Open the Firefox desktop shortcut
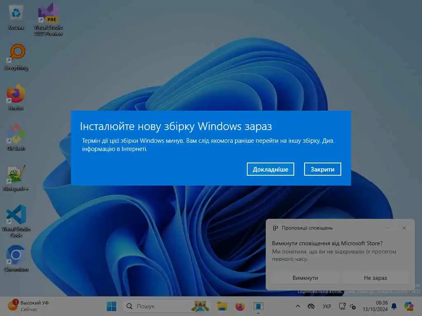This screenshot has width=422, height=316. [16, 97]
